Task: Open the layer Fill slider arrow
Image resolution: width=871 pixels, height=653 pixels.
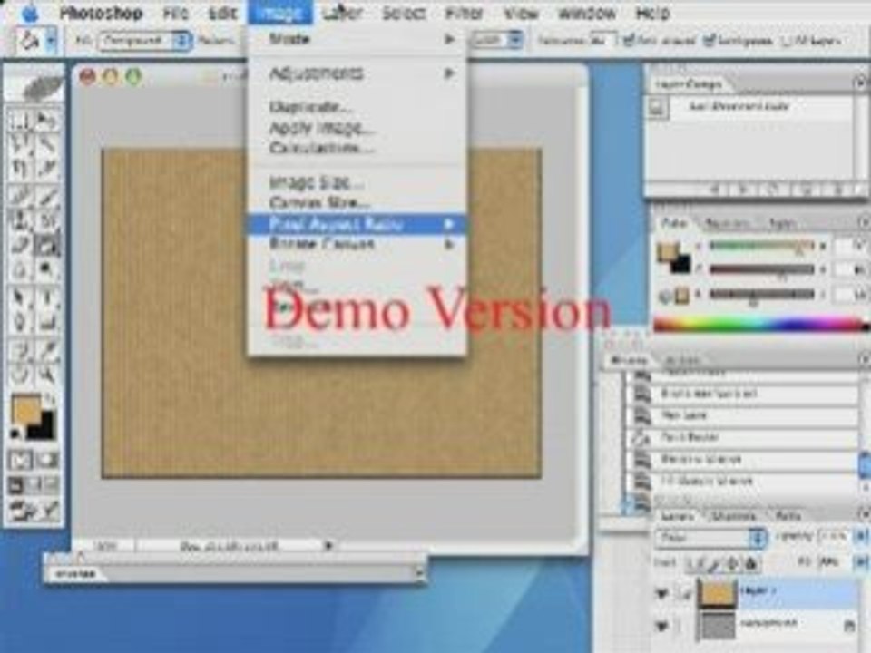Action: coord(860,562)
